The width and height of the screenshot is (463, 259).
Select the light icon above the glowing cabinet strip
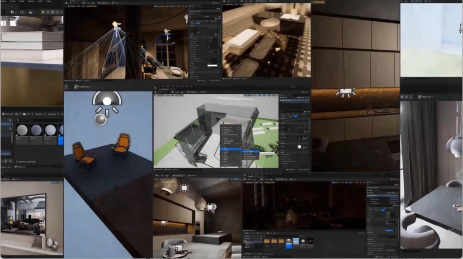(346, 92)
